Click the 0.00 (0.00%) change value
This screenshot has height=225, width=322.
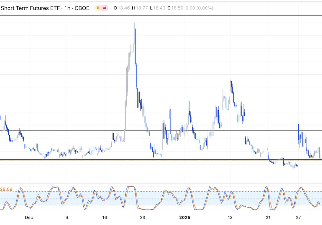200,8
